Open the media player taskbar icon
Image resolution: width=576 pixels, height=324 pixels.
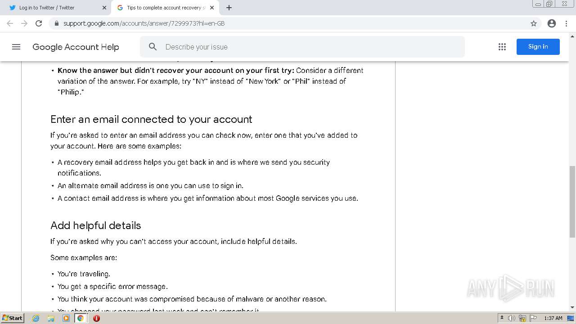66,318
